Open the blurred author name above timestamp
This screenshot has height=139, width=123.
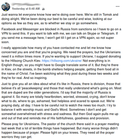point(26,4)
